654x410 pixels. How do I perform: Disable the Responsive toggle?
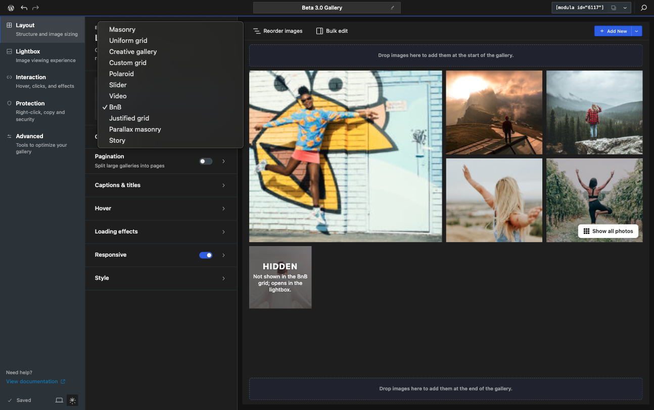pyautogui.click(x=206, y=255)
